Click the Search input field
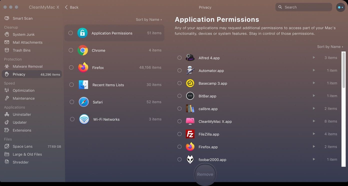The width and height of the screenshot is (348, 186). pyautogui.click(x=304, y=7)
